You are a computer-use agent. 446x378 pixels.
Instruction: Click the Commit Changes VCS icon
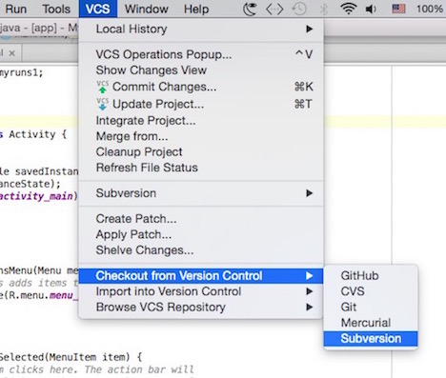click(x=102, y=87)
